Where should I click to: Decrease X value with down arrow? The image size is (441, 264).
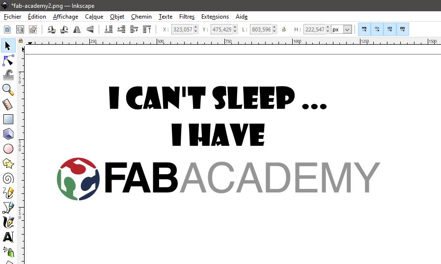click(196, 31)
